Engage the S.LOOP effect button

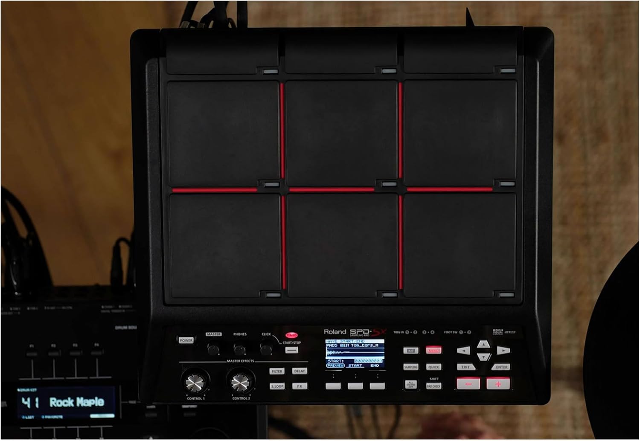click(x=277, y=386)
